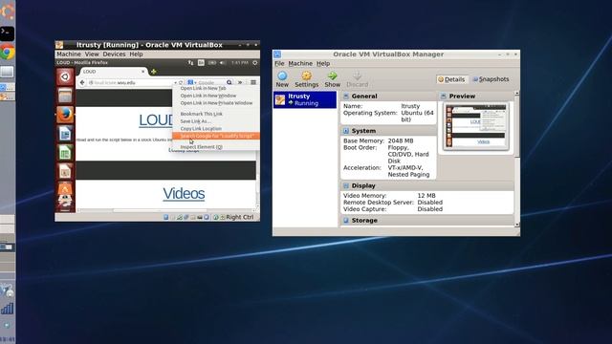Screen dimensions: 612x344
Task: Open new tab with plus icon
Action: pyautogui.click(x=153, y=72)
